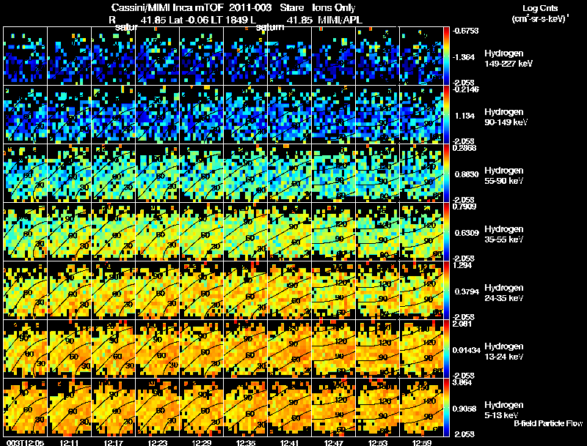Open the 24-35 keV panel at 12:23

point(158,290)
